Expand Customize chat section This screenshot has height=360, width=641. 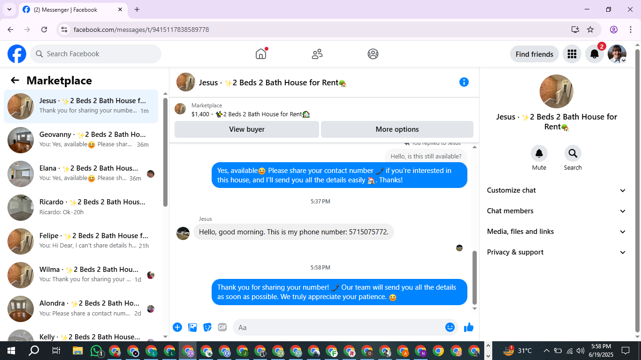[x=557, y=190]
